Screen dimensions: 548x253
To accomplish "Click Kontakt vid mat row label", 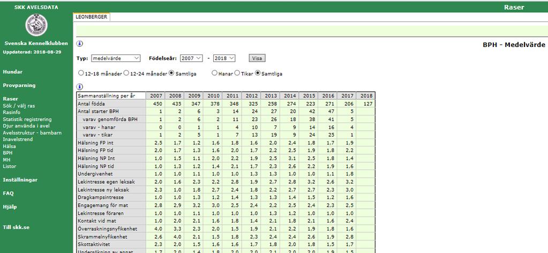I will coord(97,221).
